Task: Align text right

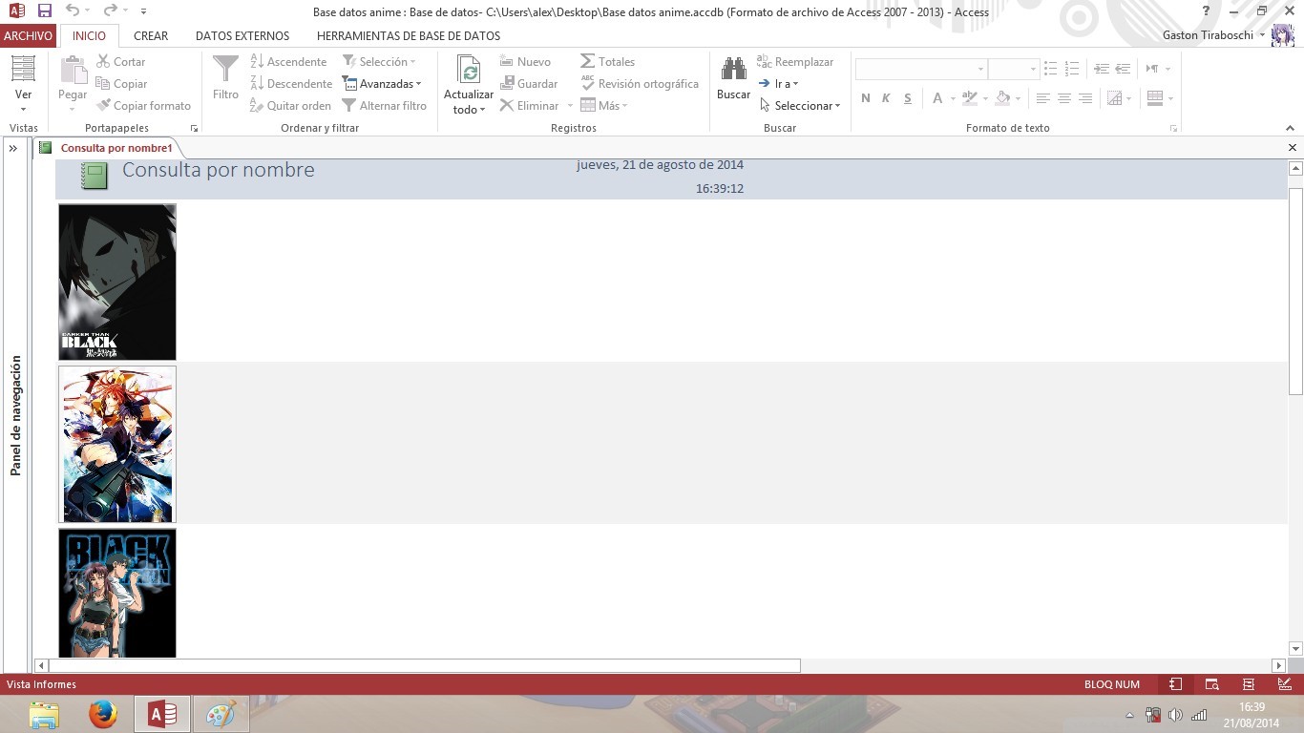Action: click(x=1084, y=97)
